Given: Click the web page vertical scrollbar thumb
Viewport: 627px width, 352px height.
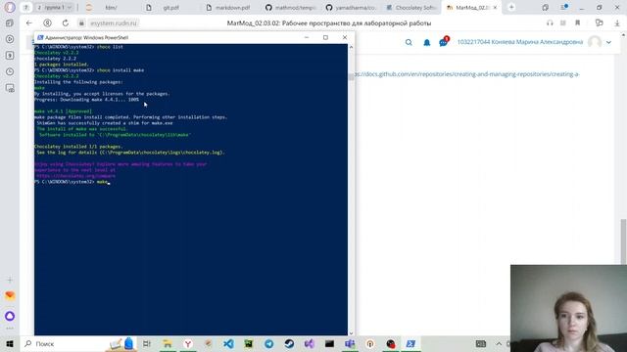Looking at the screenshot, I should coord(623,241).
